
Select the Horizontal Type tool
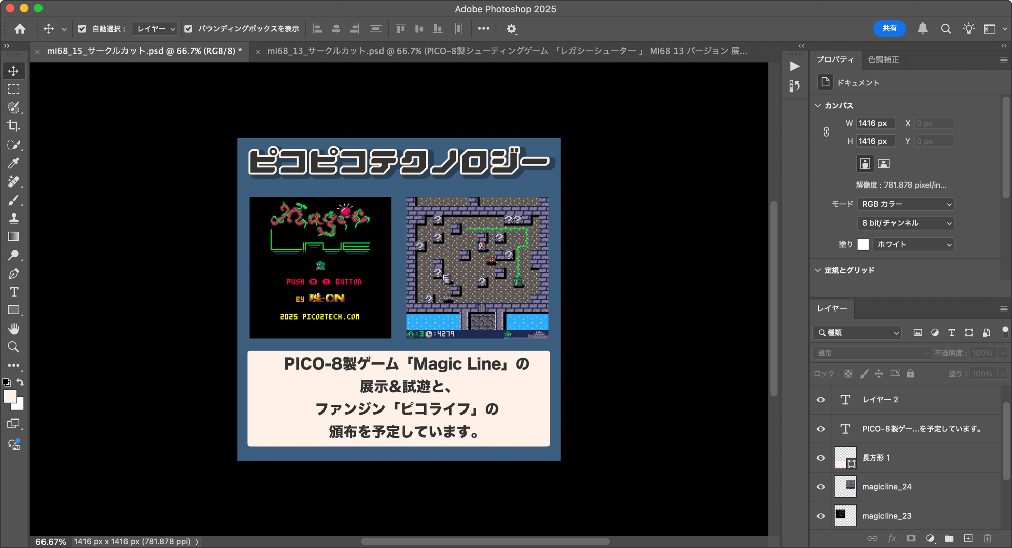click(x=14, y=292)
